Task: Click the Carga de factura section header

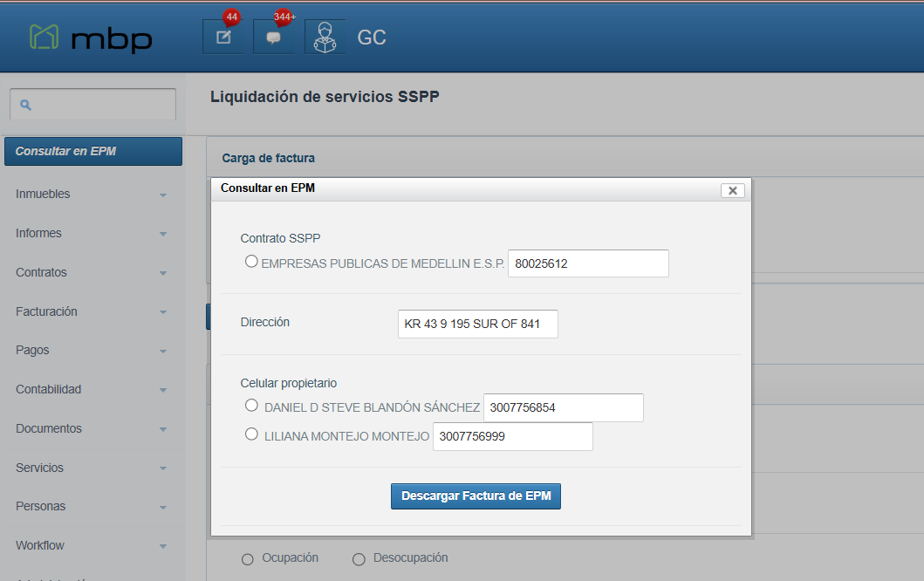Action: (x=268, y=158)
